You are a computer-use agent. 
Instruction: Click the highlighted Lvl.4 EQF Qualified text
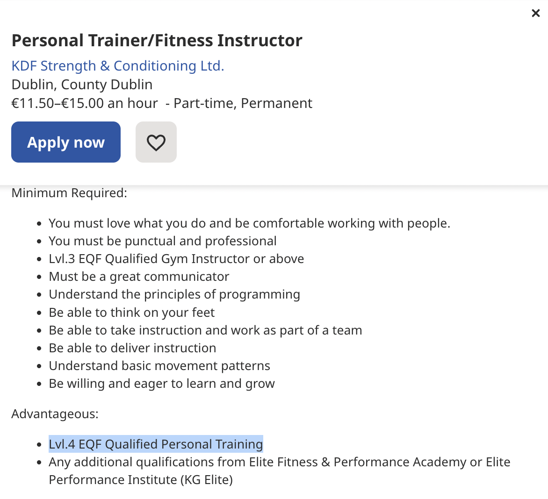(156, 444)
